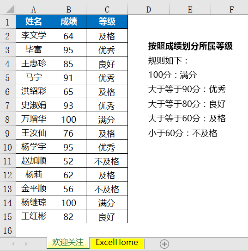Select the cell containing 史淑娟
This screenshot has width=248, height=251.
click(34, 105)
